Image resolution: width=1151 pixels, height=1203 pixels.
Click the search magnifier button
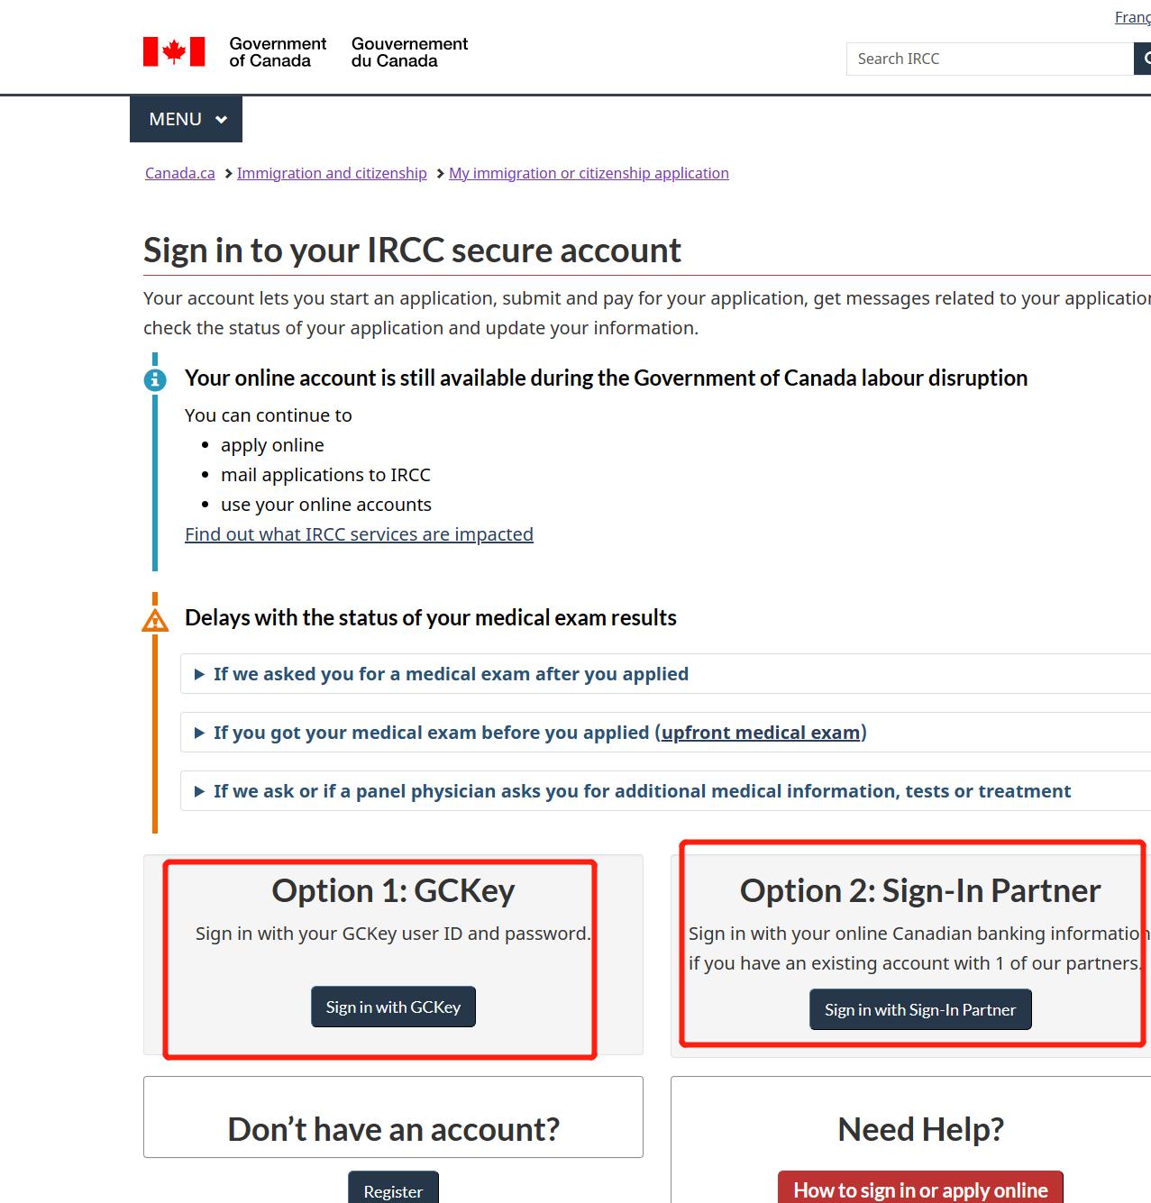point(1143,59)
